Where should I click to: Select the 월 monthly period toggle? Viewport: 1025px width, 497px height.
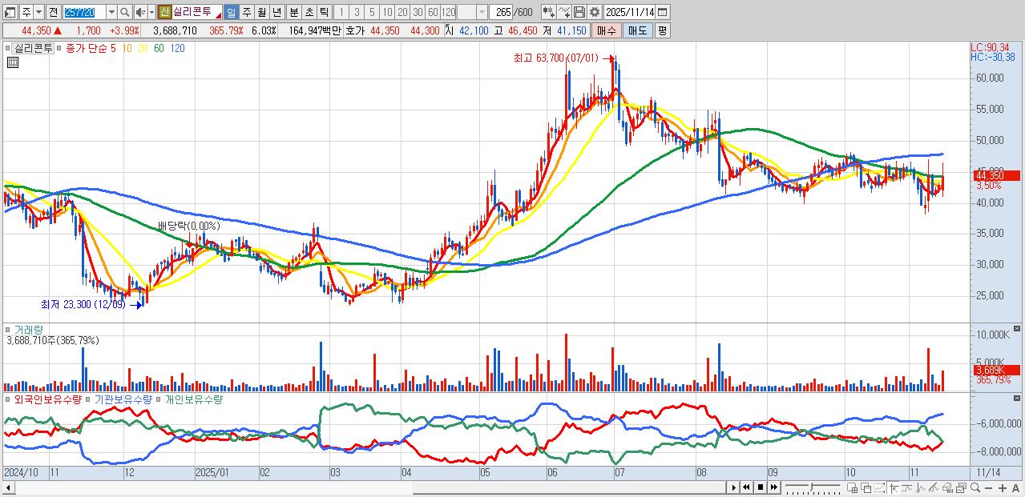(261, 12)
